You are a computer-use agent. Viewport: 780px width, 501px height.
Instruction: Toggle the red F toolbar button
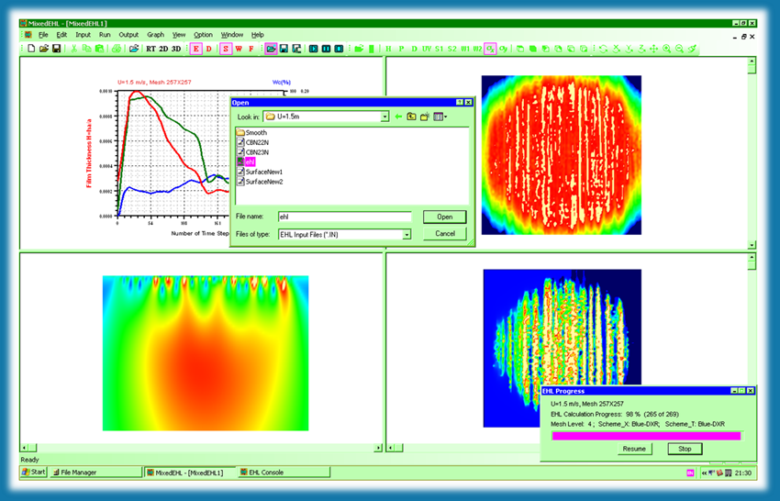[251, 49]
